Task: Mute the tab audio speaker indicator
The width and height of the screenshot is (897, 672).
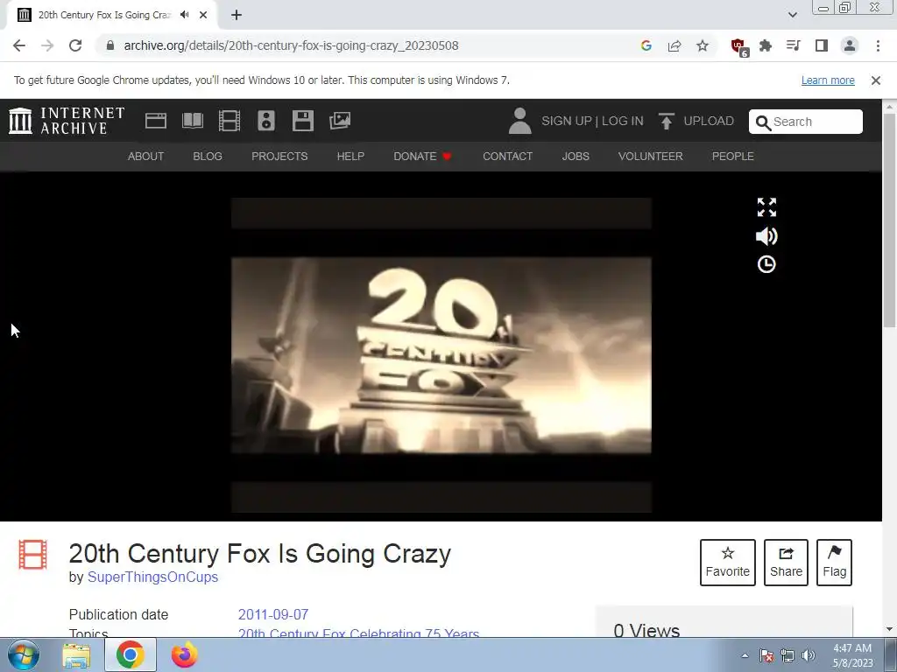Action: pyautogui.click(x=184, y=15)
